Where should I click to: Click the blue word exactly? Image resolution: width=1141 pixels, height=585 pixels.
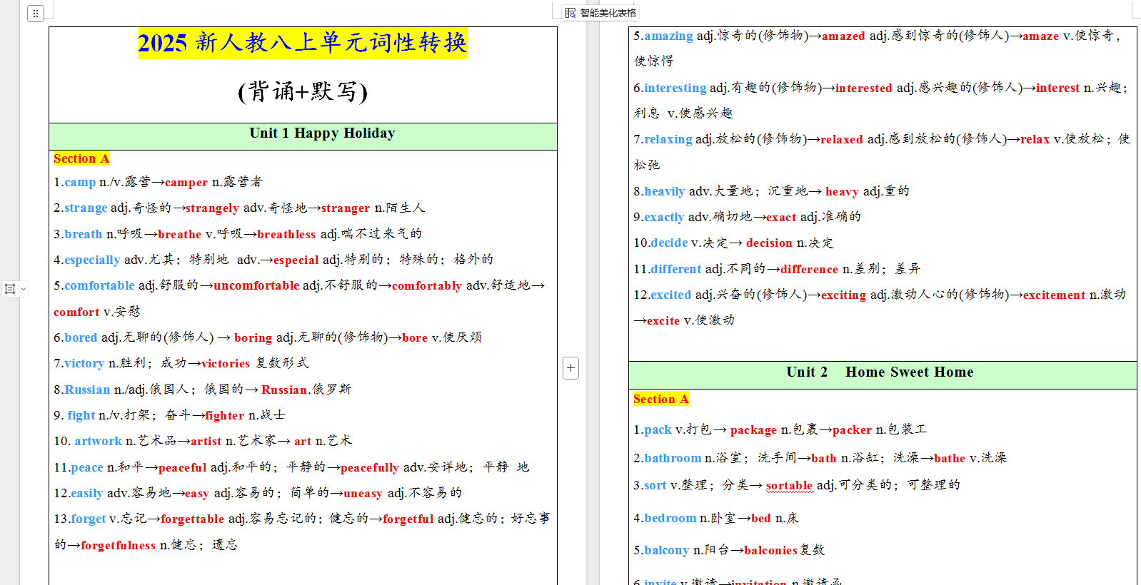[x=664, y=218]
